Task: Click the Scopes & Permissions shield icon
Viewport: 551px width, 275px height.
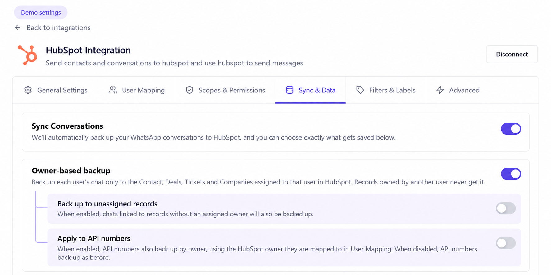Action: [x=189, y=90]
